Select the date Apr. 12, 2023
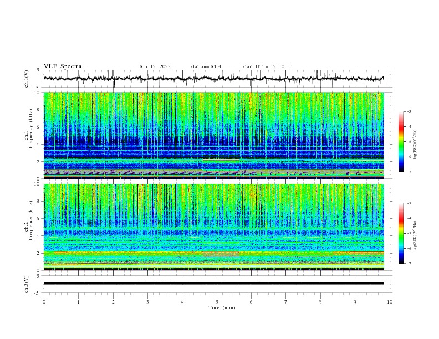Viewport: 439px width, 339px height. click(155, 66)
